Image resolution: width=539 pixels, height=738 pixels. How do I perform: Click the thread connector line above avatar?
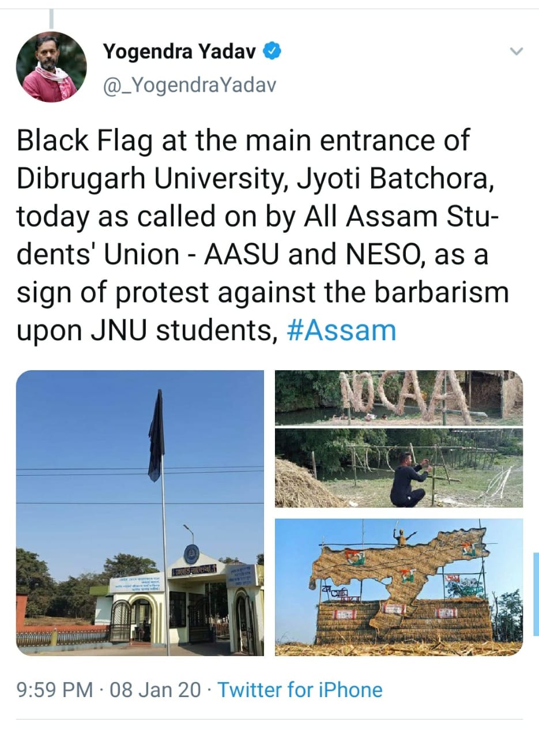(51, 19)
